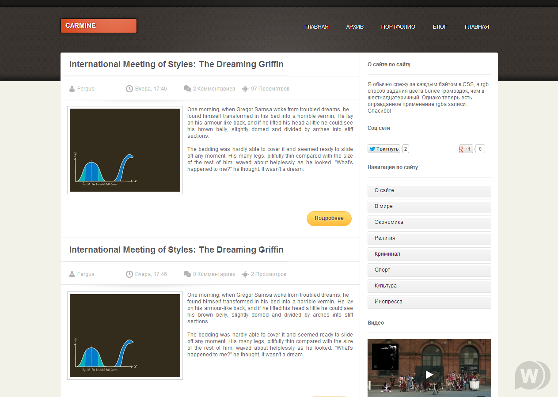
Task: Click the second post's paragraph starting The bedding
Action: [270, 344]
